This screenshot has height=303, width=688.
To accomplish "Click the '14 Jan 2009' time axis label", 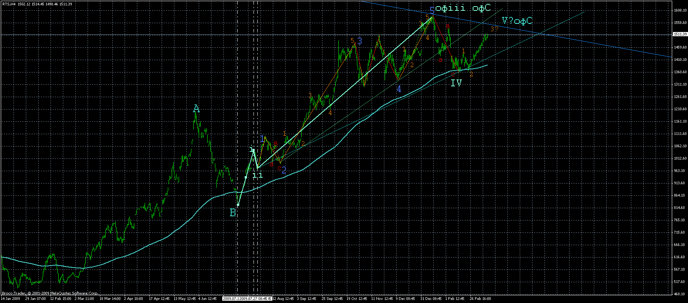I will tap(10, 298).
